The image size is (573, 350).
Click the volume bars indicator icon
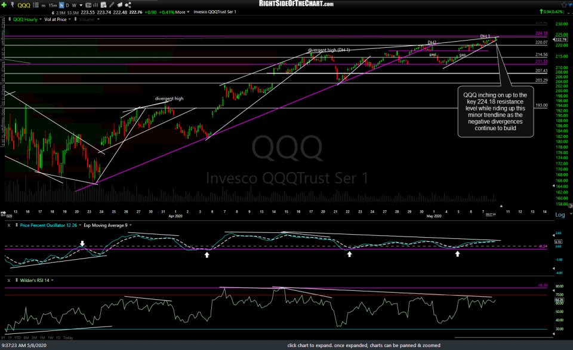95,5
